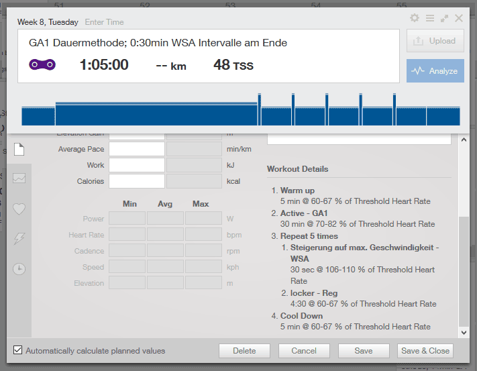Expand the workout dialog to full screen
This screenshot has height=371, width=477.
[444, 19]
